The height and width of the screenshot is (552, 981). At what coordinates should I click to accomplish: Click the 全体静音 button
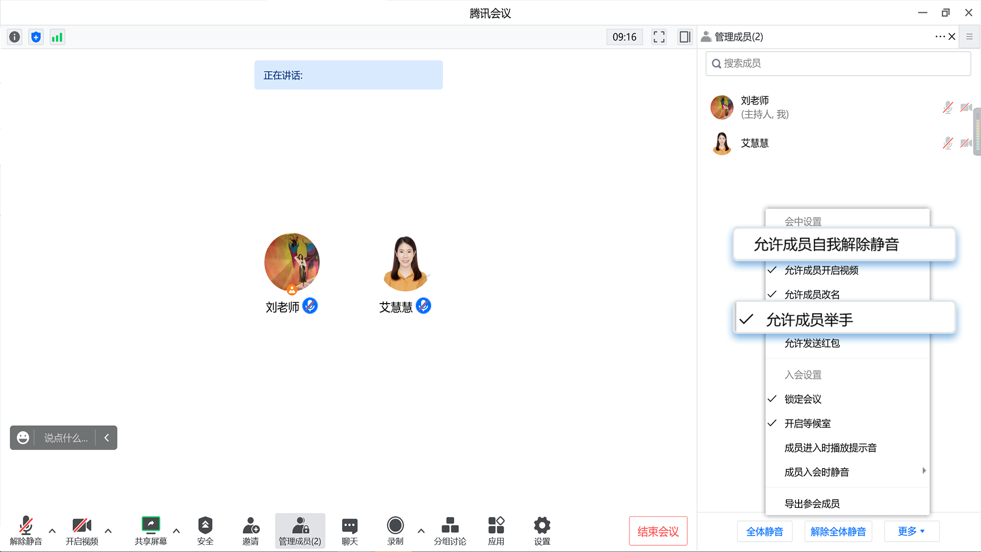coord(764,532)
